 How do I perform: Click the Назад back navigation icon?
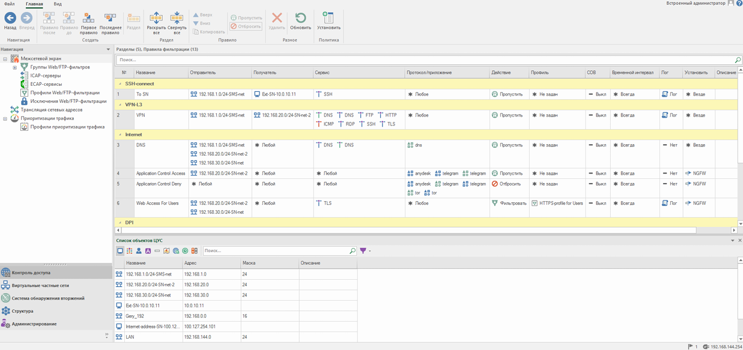tap(10, 19)
